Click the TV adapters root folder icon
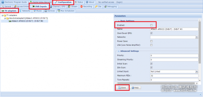 point(5,15)
